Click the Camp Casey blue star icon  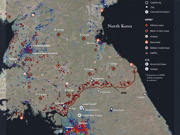coord(82,108)
